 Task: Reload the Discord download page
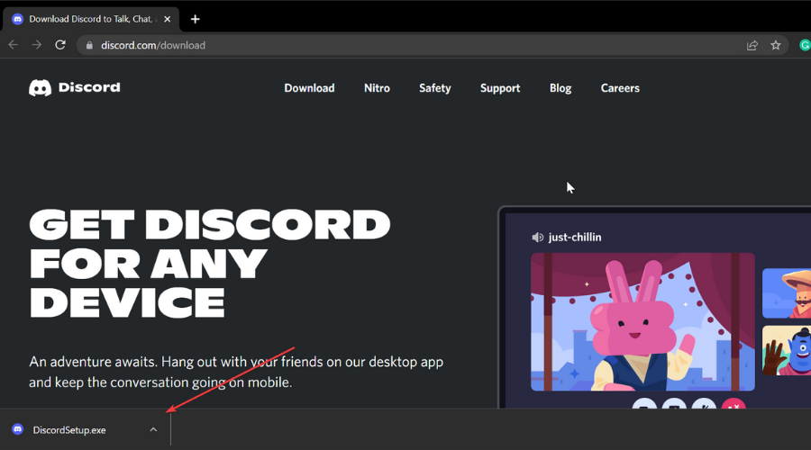[60, 45]
